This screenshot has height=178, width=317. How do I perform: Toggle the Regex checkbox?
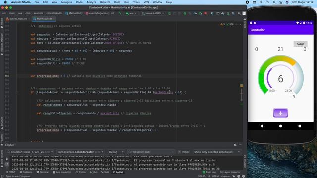(x=179, y=152)
